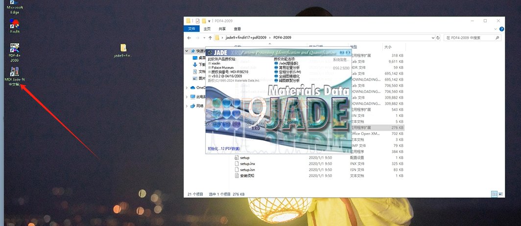Sort by the 大小 column header
The image size is (521, 226).
tap(388, 47)
